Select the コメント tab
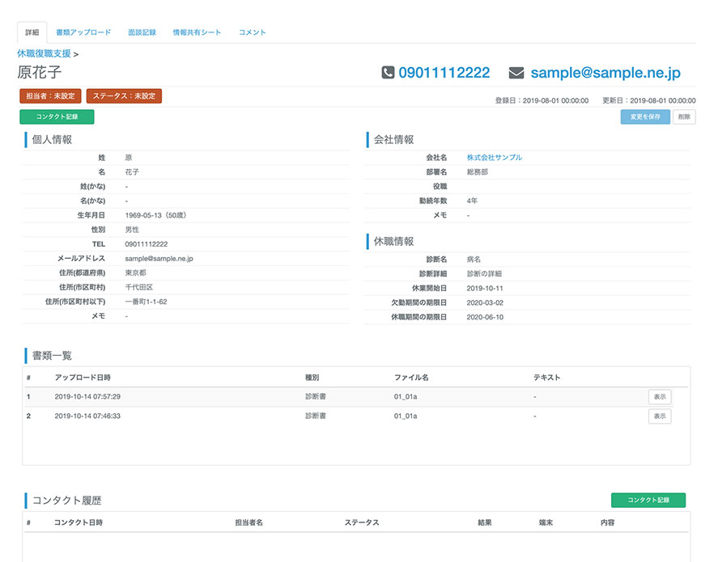Image resolution: width=718 pixels, height=562 pixels. (x=253, y=32)
